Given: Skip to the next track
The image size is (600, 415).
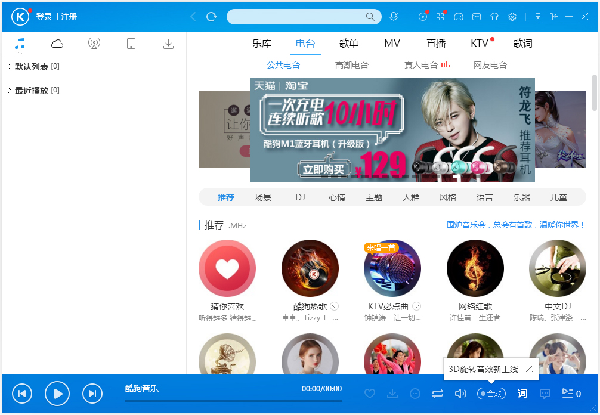Looking at the screenshot, I should click(x=92, y=394).
